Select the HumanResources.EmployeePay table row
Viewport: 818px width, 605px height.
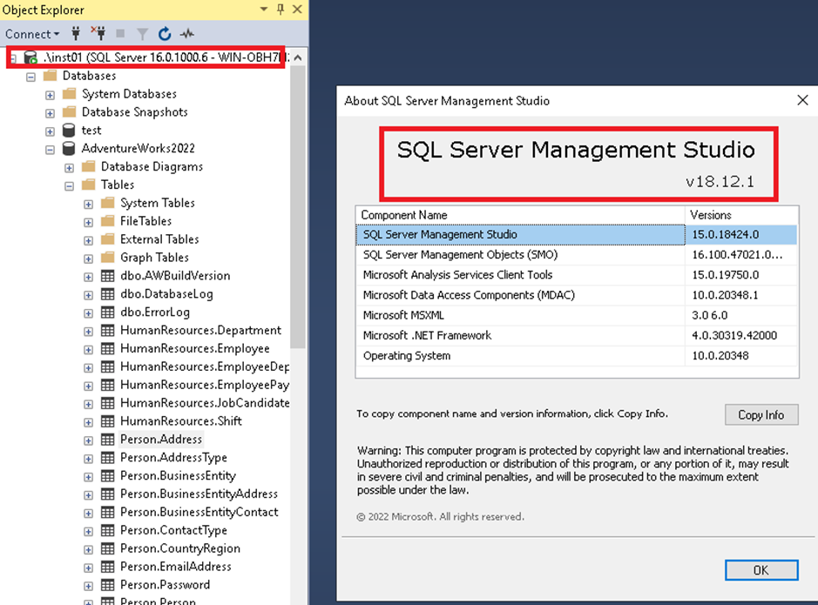click(x=205, y=385)
